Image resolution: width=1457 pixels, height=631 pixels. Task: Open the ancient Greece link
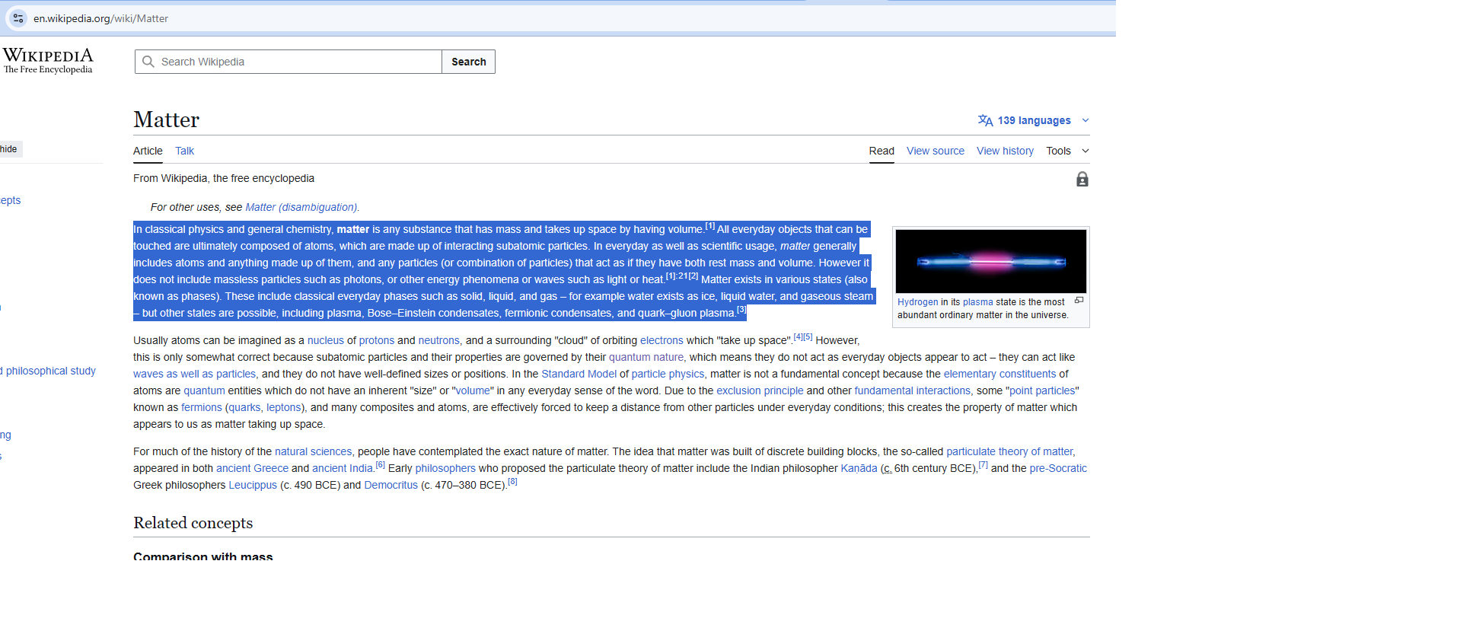pyautogui.click(x=252, y=468)
